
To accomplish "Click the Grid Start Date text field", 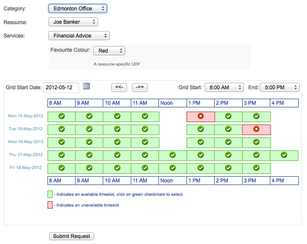I will 61,88.
